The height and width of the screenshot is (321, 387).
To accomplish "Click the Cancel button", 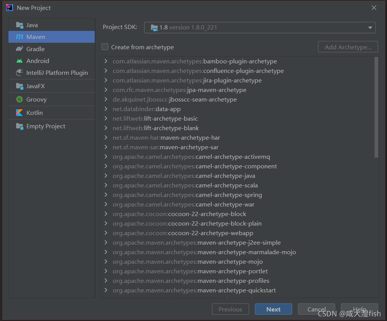I will 316,309.
